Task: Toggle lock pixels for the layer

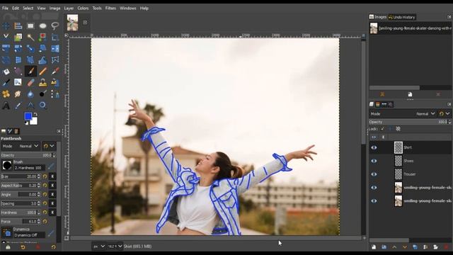Action: pyautogui.click(x=382, y=129)
